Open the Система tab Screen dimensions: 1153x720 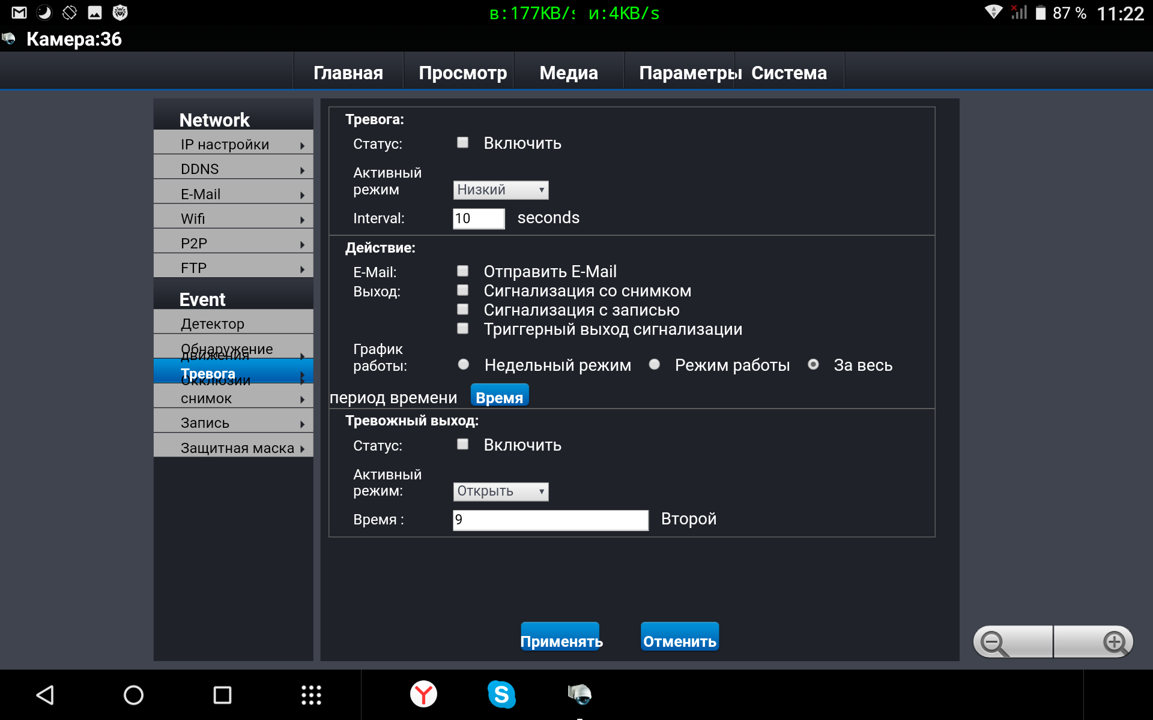coord(788,73)
